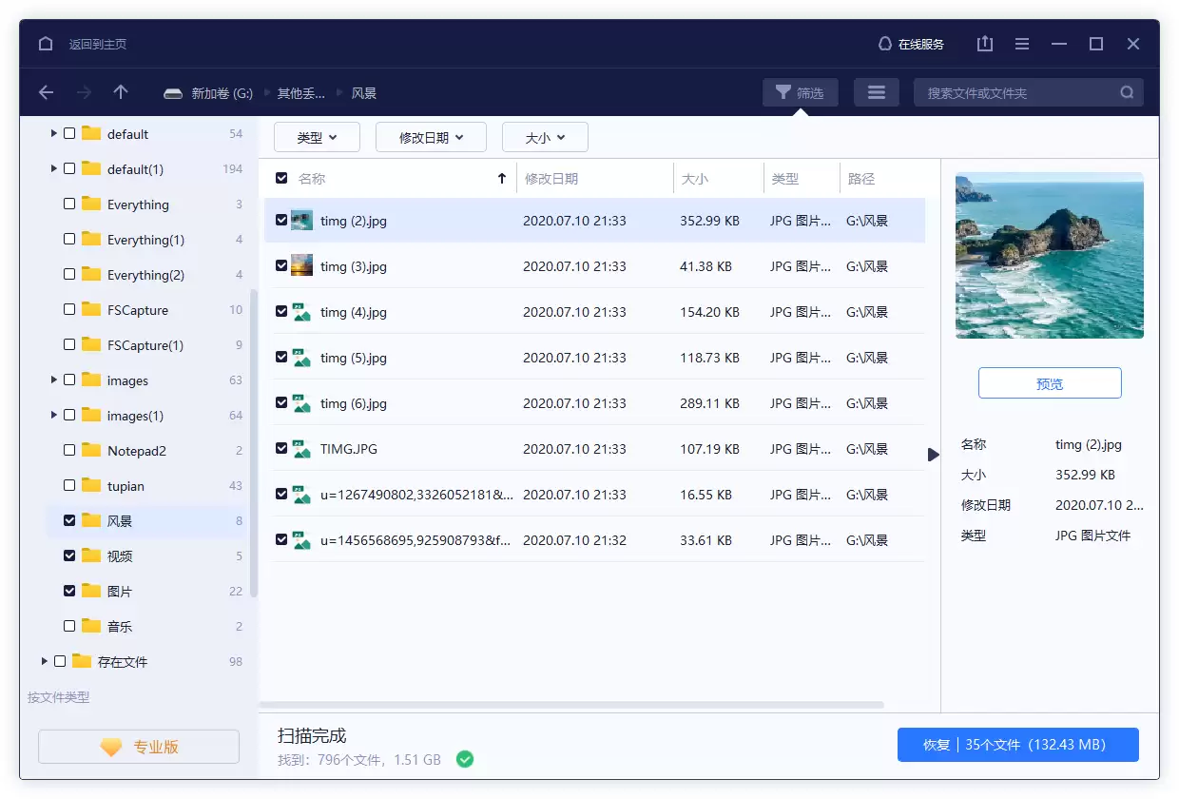Screen dimensions: 1179x799
Task: Open the 筛选 filter panel
Action: (800, 91)
